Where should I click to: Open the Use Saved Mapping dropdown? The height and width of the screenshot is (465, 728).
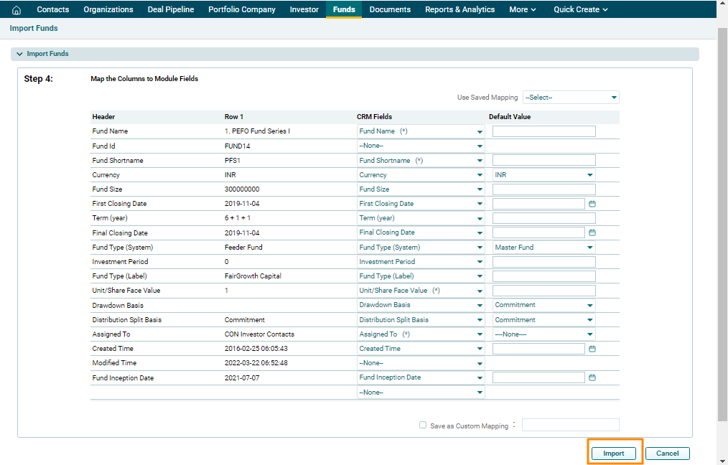[x=571, y=98]
